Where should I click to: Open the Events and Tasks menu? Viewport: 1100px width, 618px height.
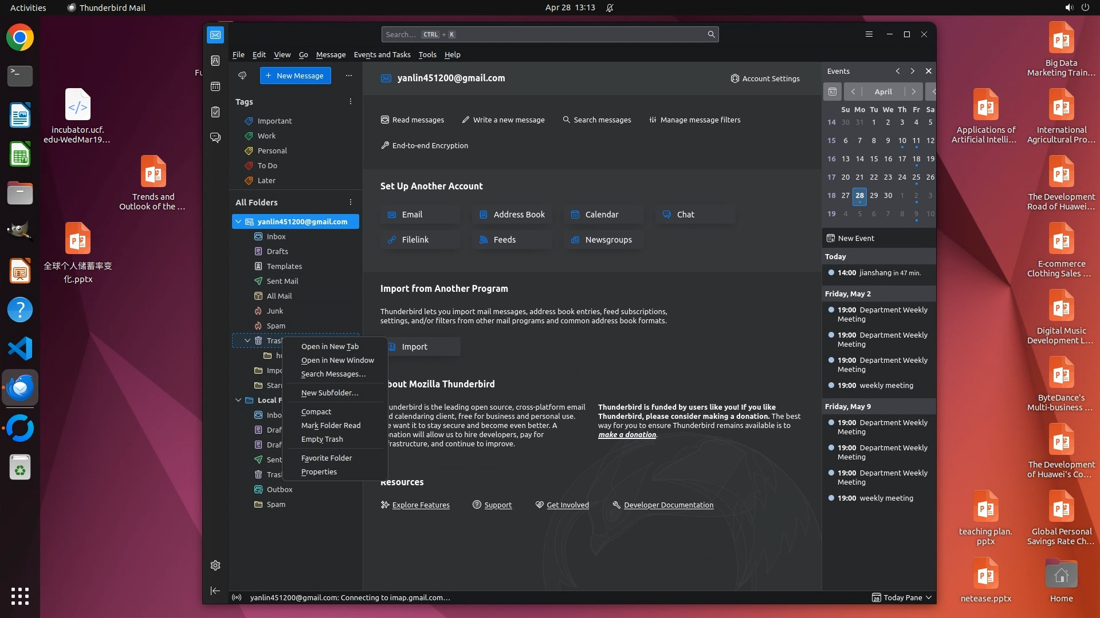[x=382, y=54]
